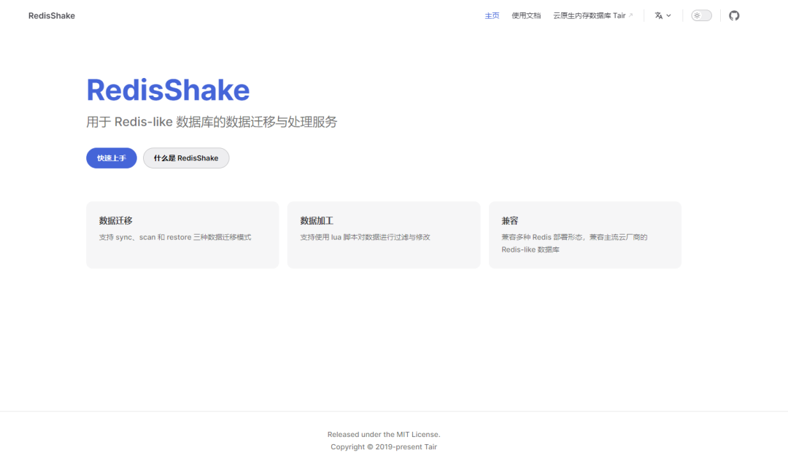Click the text 支持 sync、scan 和 restore 三种数据迁移模式

coord(175,237)
